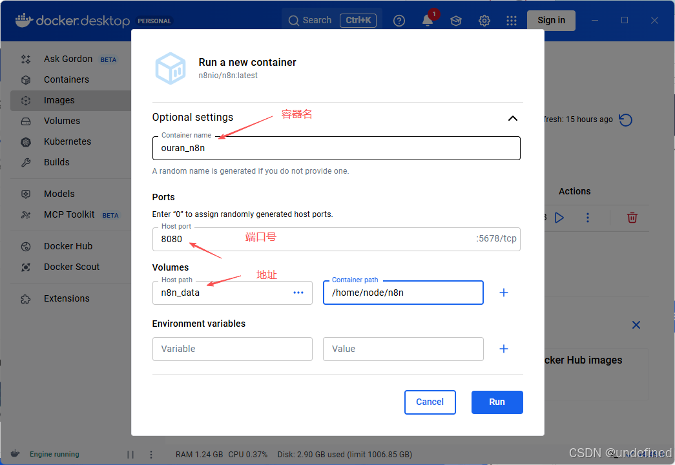Open the help question mark icon
Image resolution: width=675 pixels, height=465 pixels.
(399, 20)
